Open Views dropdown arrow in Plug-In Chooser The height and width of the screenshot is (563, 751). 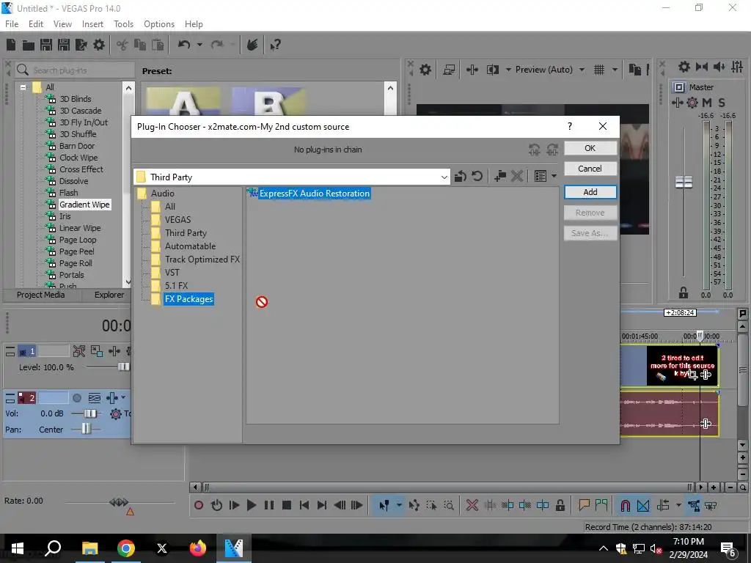pos(554,176)
